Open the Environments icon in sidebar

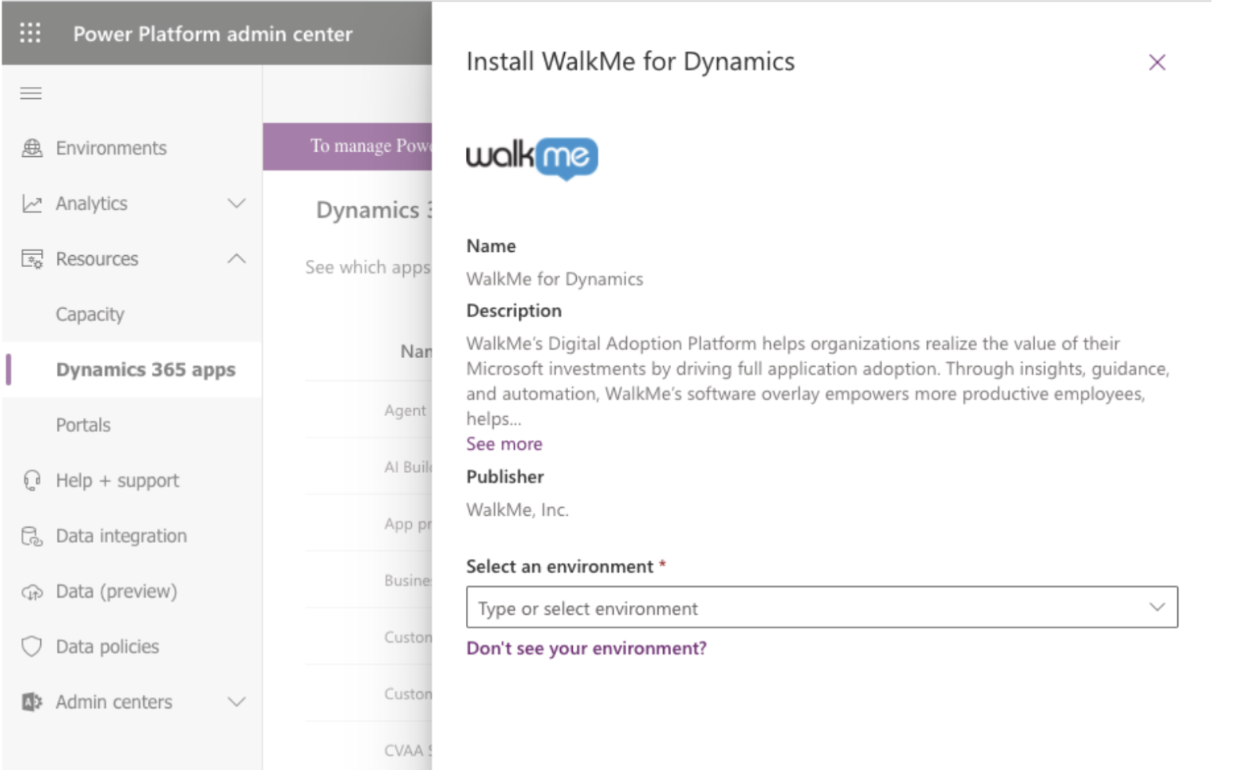(31, 147)
